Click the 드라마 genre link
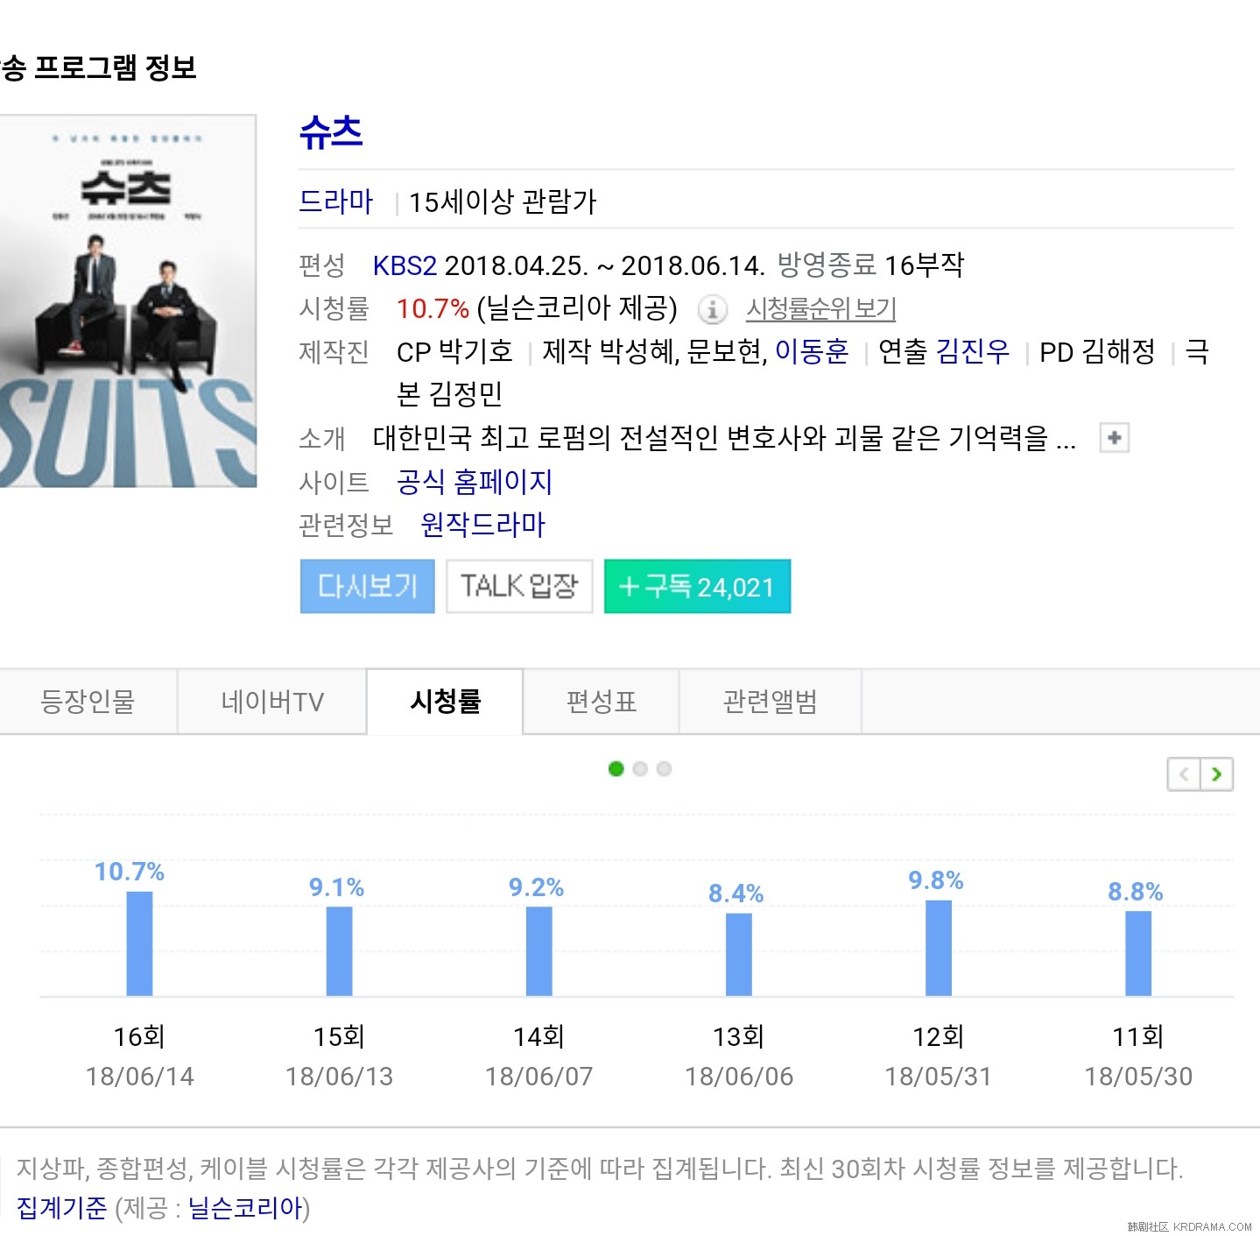Screen dimensions: 1260x1236 pos(336,201)
